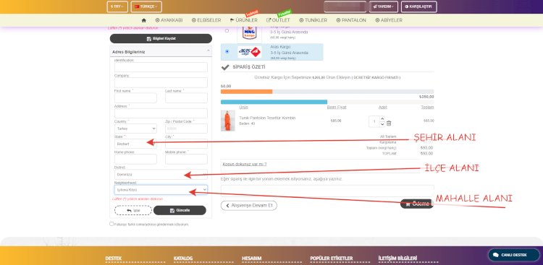Focus the Mobile phone field
Image resolution: width=543 pixels, height=265 pixels.
pyautogui.click(x=186, y=159)
